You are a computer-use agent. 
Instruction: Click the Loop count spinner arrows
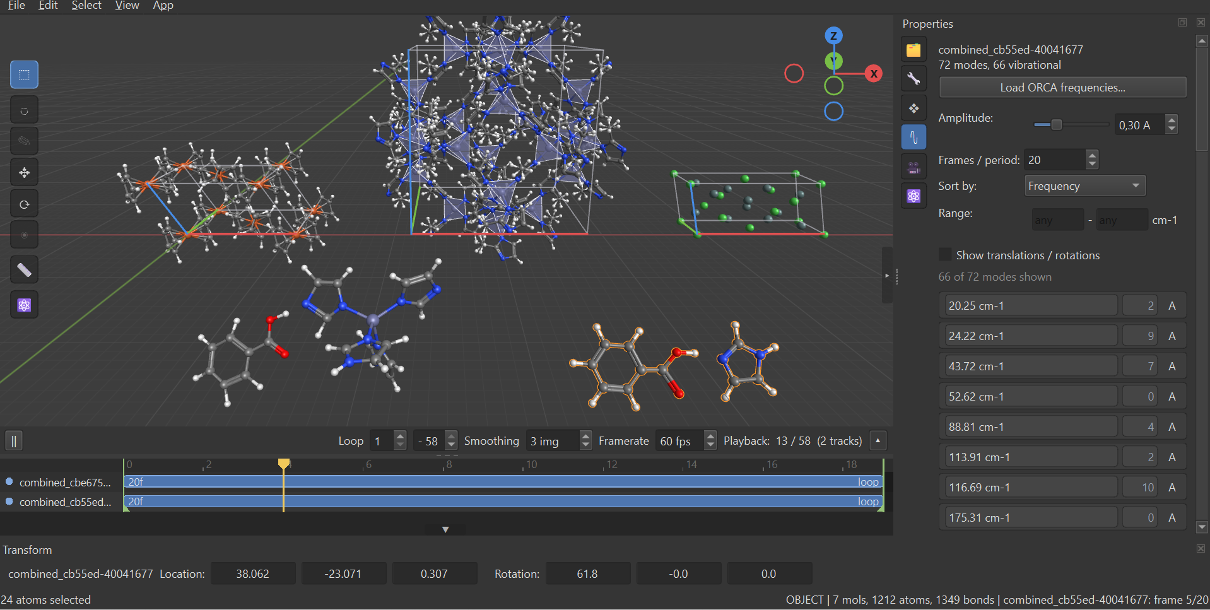click(400, 440)
